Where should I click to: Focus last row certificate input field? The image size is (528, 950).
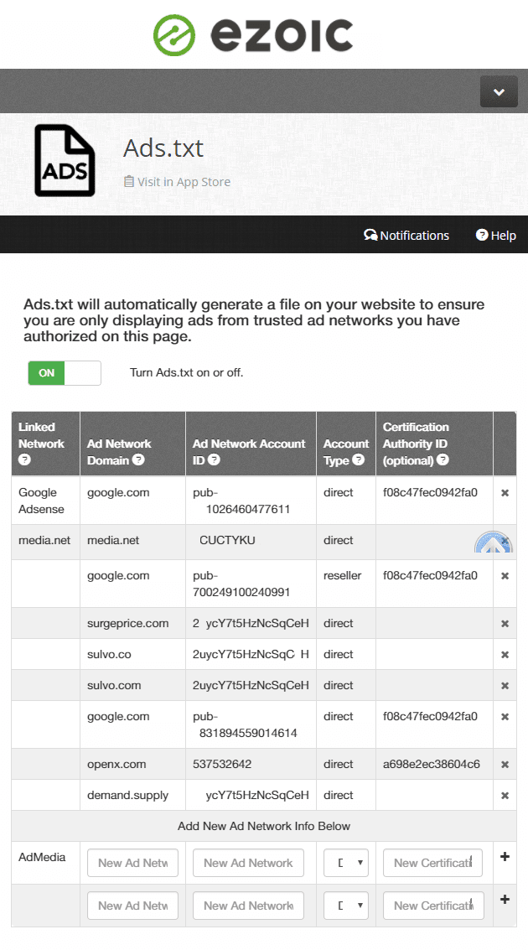click(x=433, y=906)
